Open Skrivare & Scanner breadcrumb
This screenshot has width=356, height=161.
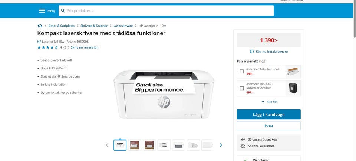94,26
